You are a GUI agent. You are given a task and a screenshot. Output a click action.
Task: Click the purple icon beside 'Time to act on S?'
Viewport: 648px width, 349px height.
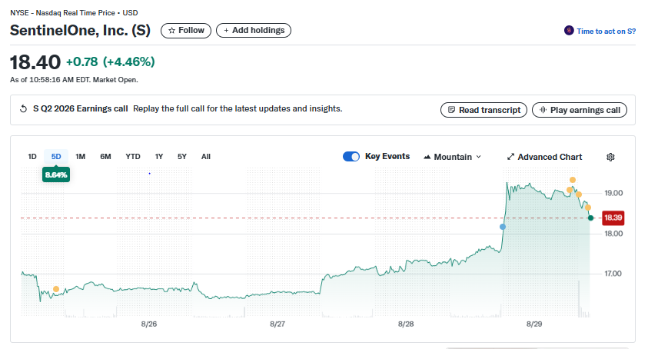coord(569,31)
